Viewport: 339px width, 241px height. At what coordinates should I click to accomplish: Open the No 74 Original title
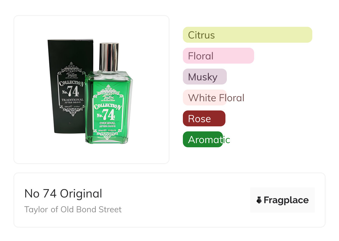(63, 193)
